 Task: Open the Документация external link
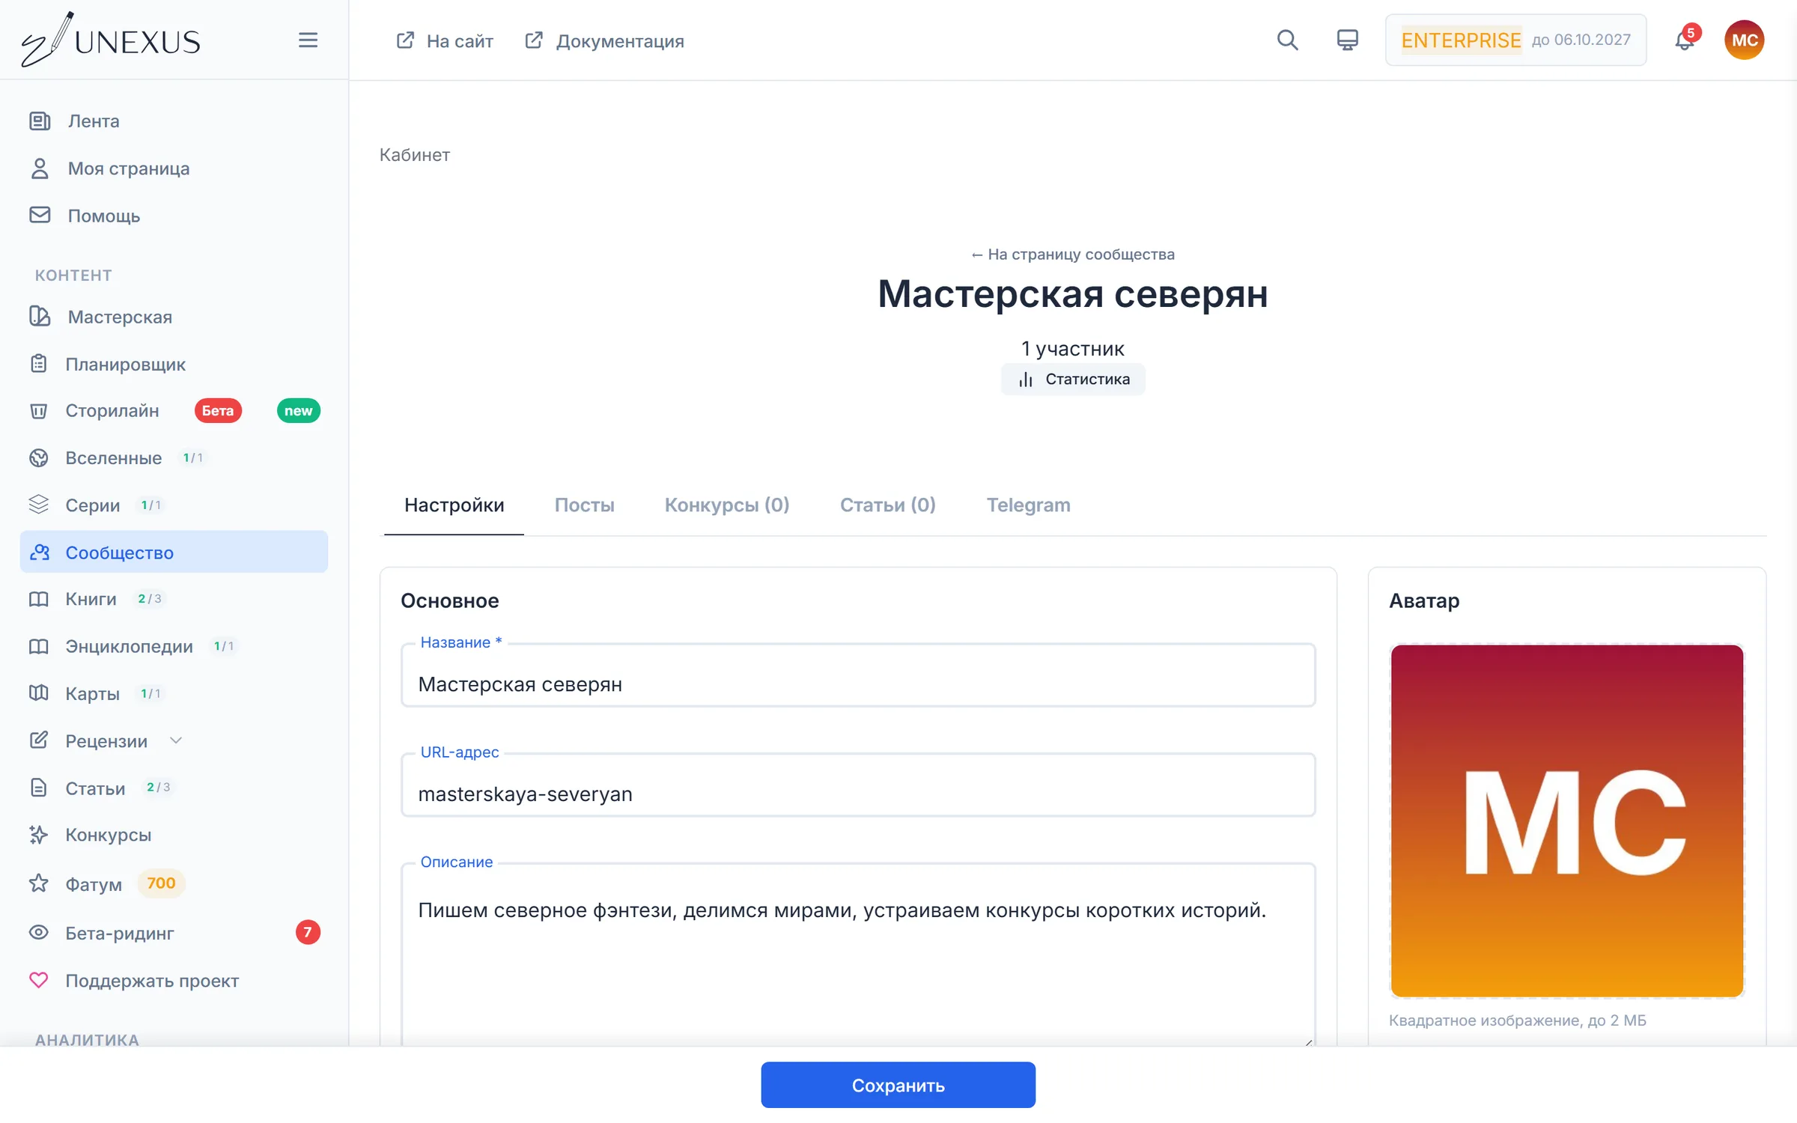[x=604, y=40]
